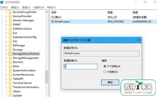Select the SrpExtensionConfig tree item label
This screenshot has width=157, height=97.
tap(25, 37)
